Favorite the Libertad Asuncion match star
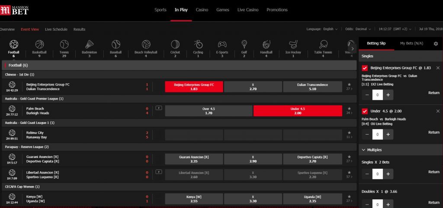The image size is (443, 208). click(x=349, y=172)
